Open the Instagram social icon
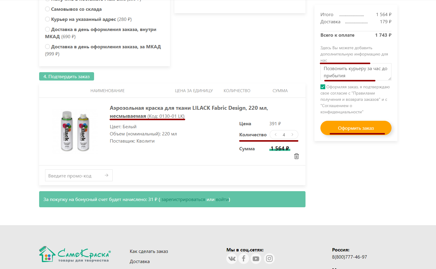The image size is (436, 269). [269, 259]
